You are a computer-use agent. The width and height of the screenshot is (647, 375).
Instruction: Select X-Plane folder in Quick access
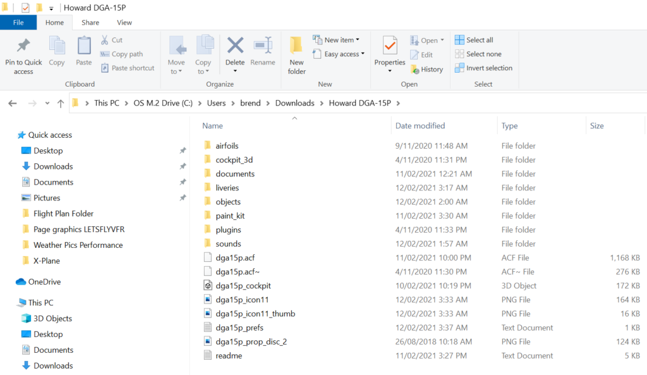46,261
